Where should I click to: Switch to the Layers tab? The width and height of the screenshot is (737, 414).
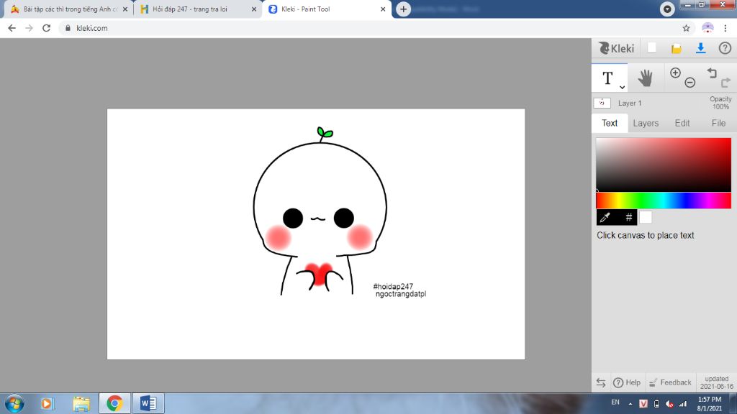point(646,123)
